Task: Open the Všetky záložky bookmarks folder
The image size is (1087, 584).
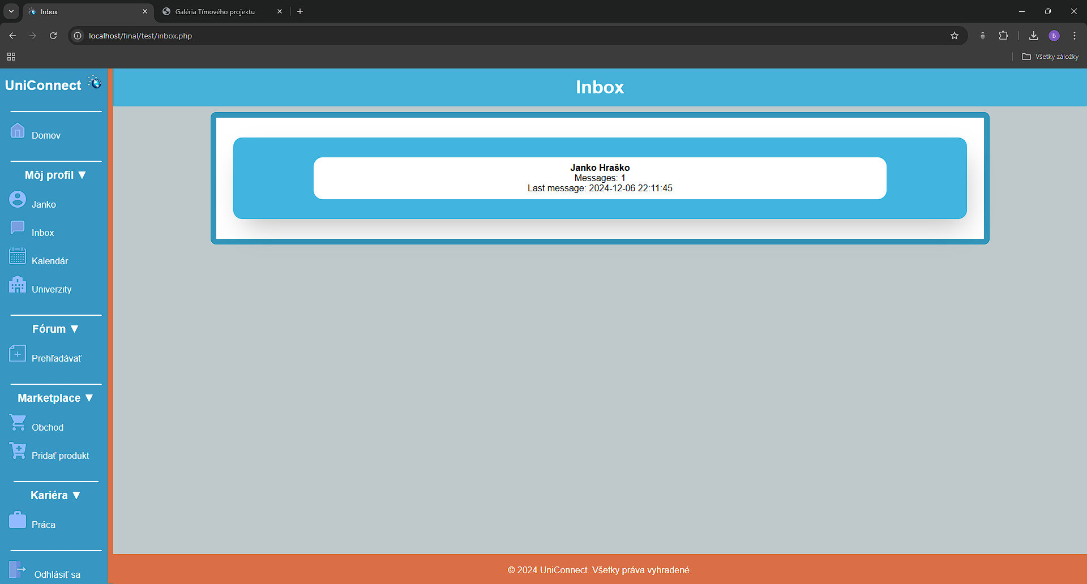Action: [x=1050, y=57]
